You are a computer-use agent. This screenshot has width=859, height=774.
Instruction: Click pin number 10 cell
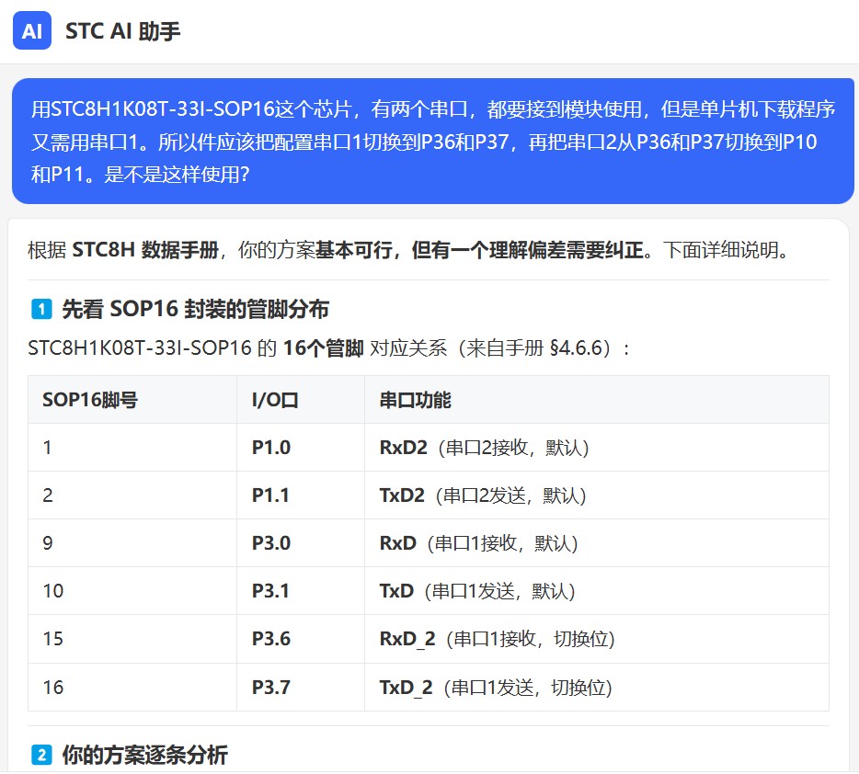[x=132, y=591]
